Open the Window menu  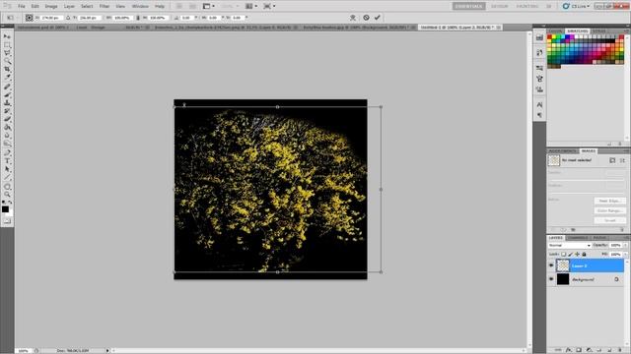pos(140,6)
